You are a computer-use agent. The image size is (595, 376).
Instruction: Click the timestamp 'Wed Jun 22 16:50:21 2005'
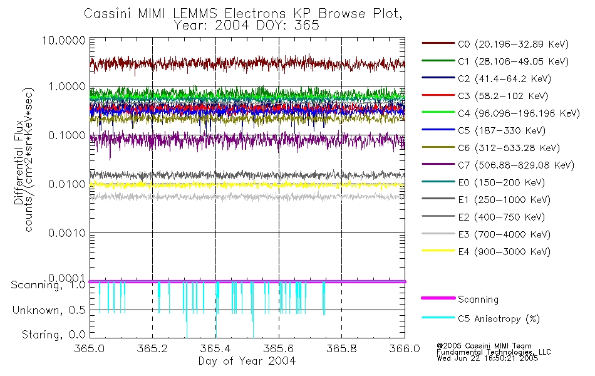pos(487,358)
